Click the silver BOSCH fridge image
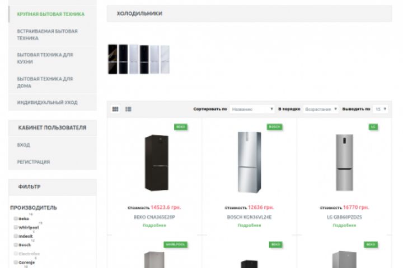This screenshot has height=268, width=403. click(249, 162)
